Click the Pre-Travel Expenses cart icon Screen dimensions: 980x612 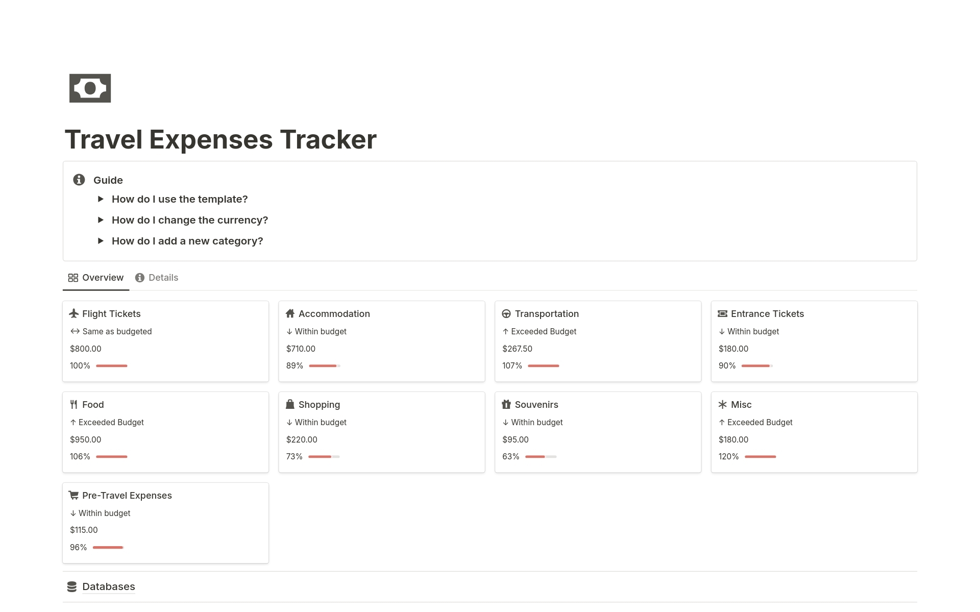pos(74,495)
